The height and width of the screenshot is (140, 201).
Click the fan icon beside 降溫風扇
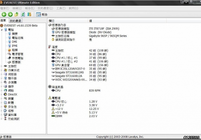pos(50,87)
